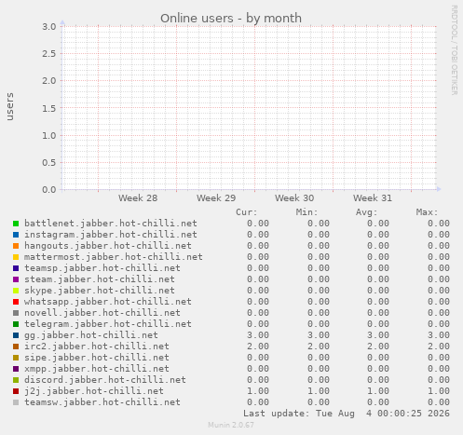Screen dimensions: 463x435
Task: Click the skype lime legend swatch
Action: pyautogui.click(x=16, y=291)
